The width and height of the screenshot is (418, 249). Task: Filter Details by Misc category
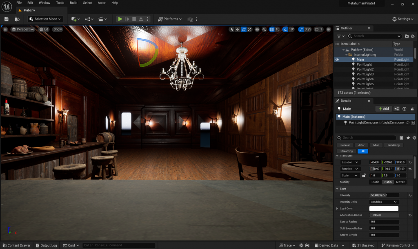pos(376,145)
